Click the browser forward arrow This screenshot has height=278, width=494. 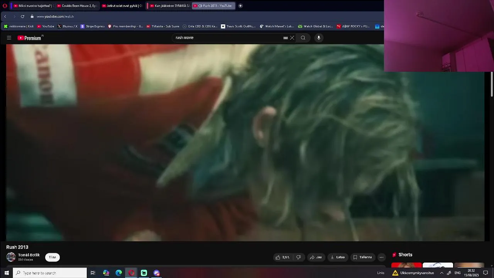tap(14, 17)
